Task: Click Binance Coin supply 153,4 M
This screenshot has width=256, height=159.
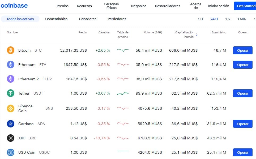Action: click(x=219, y=108)
